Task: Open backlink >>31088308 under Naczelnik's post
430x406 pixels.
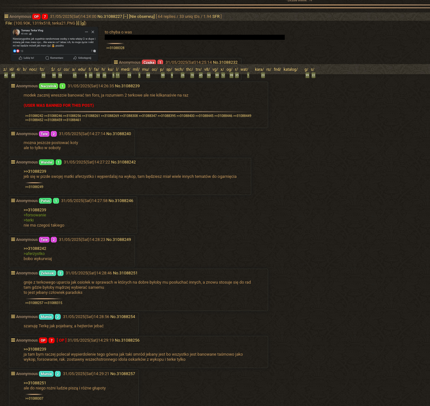Action: 129,116
